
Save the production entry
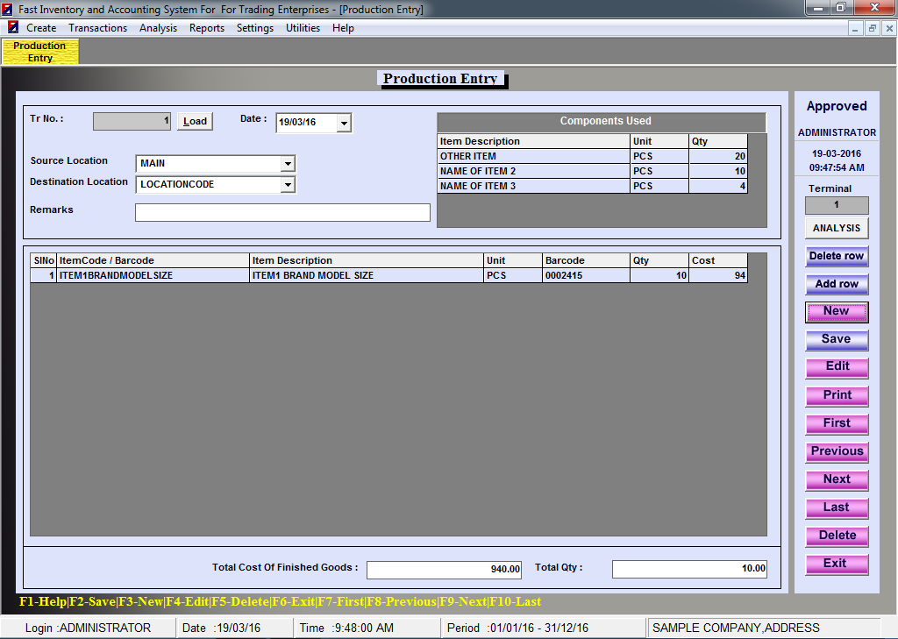tap(837, 339)
